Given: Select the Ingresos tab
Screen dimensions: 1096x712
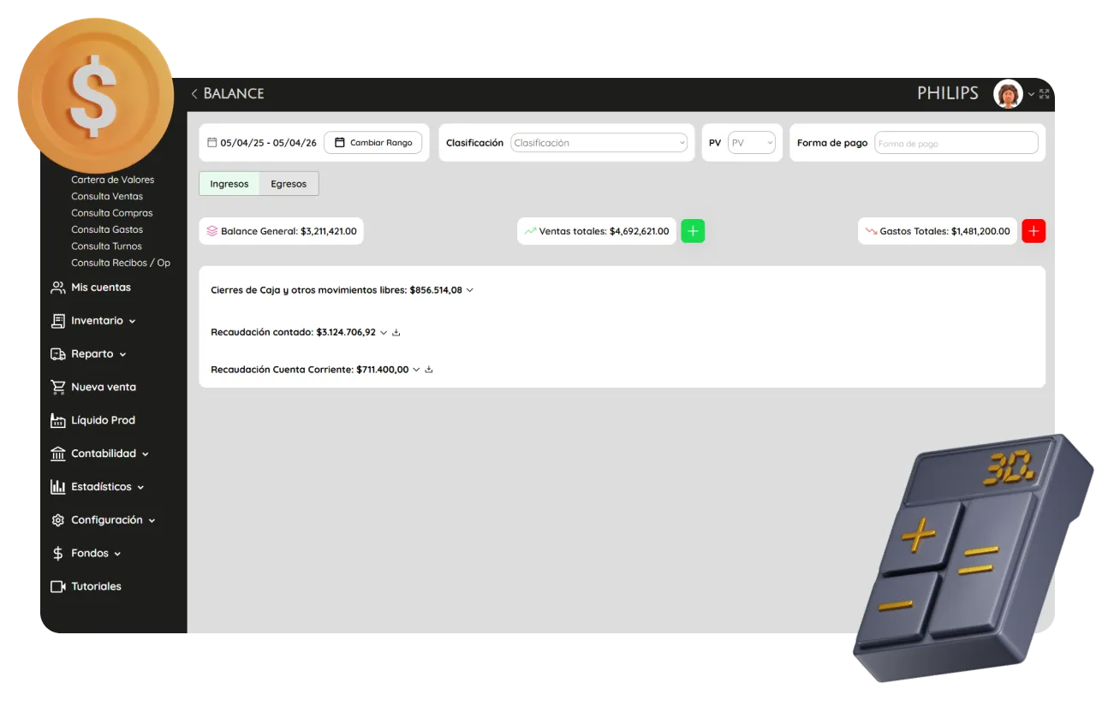Looking at the screenshot, I should point(229,184).
